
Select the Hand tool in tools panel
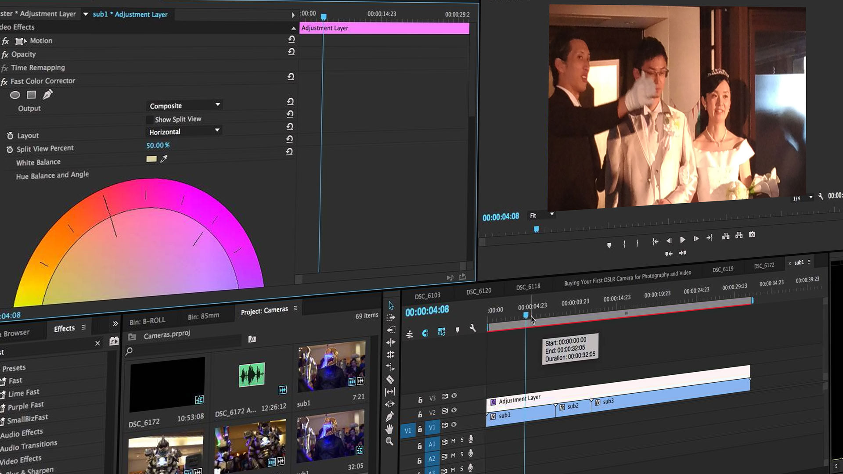click(389, 429)
